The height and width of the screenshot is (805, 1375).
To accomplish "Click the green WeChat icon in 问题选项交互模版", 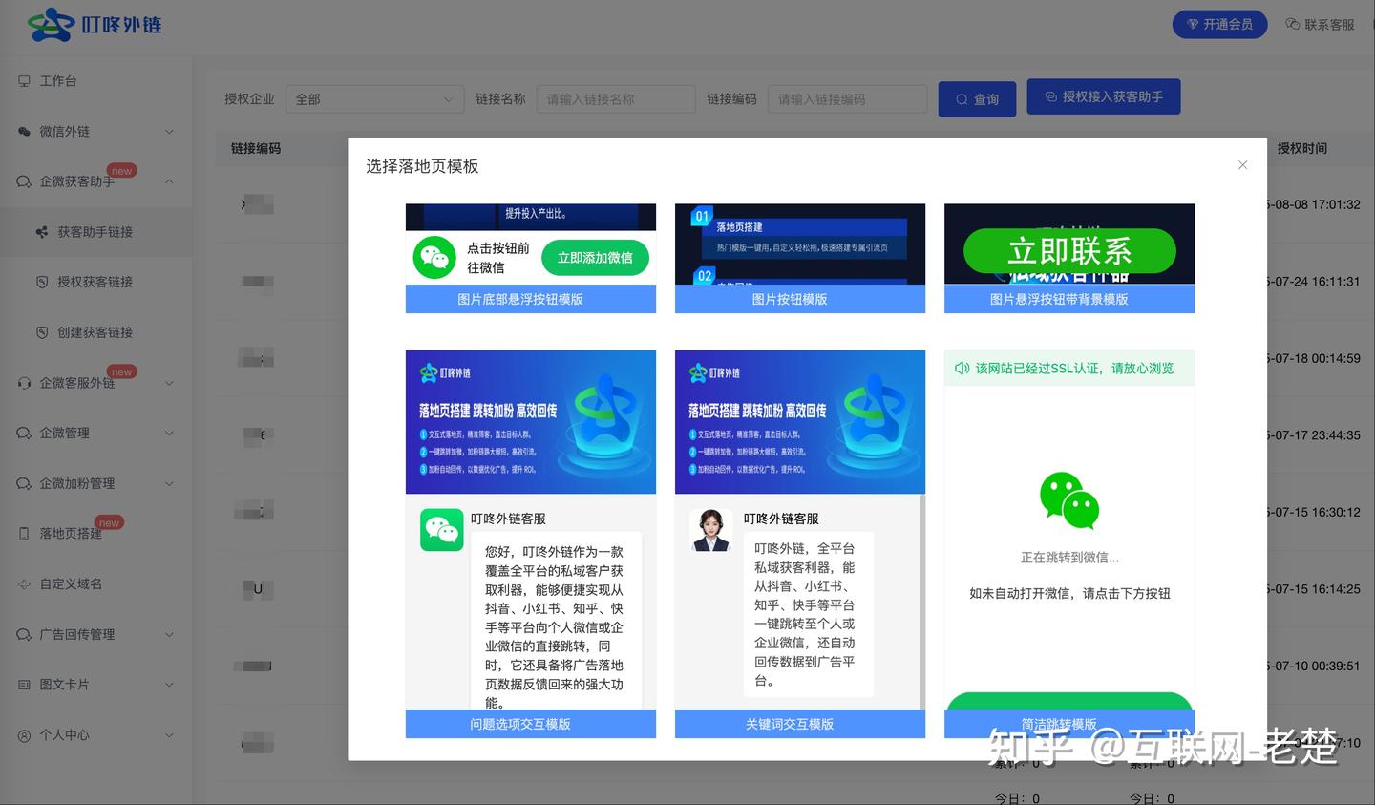I will point(442,529).
